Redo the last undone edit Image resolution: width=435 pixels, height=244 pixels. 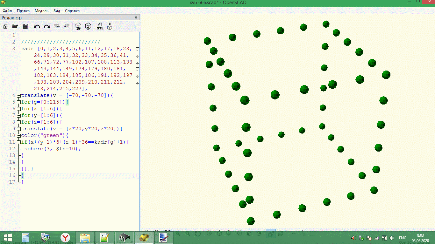47,27
